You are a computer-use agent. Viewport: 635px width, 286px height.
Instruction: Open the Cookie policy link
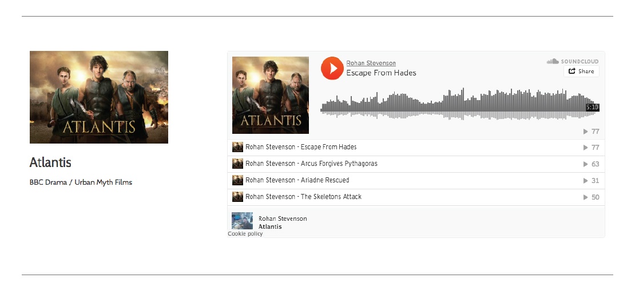tap(245, 234)
